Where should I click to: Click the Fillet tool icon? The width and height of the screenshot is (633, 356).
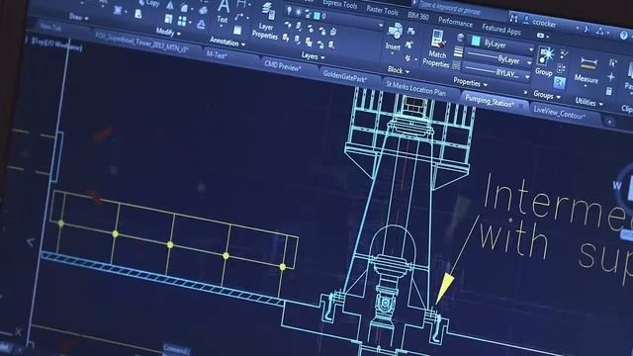pos(185,8)
